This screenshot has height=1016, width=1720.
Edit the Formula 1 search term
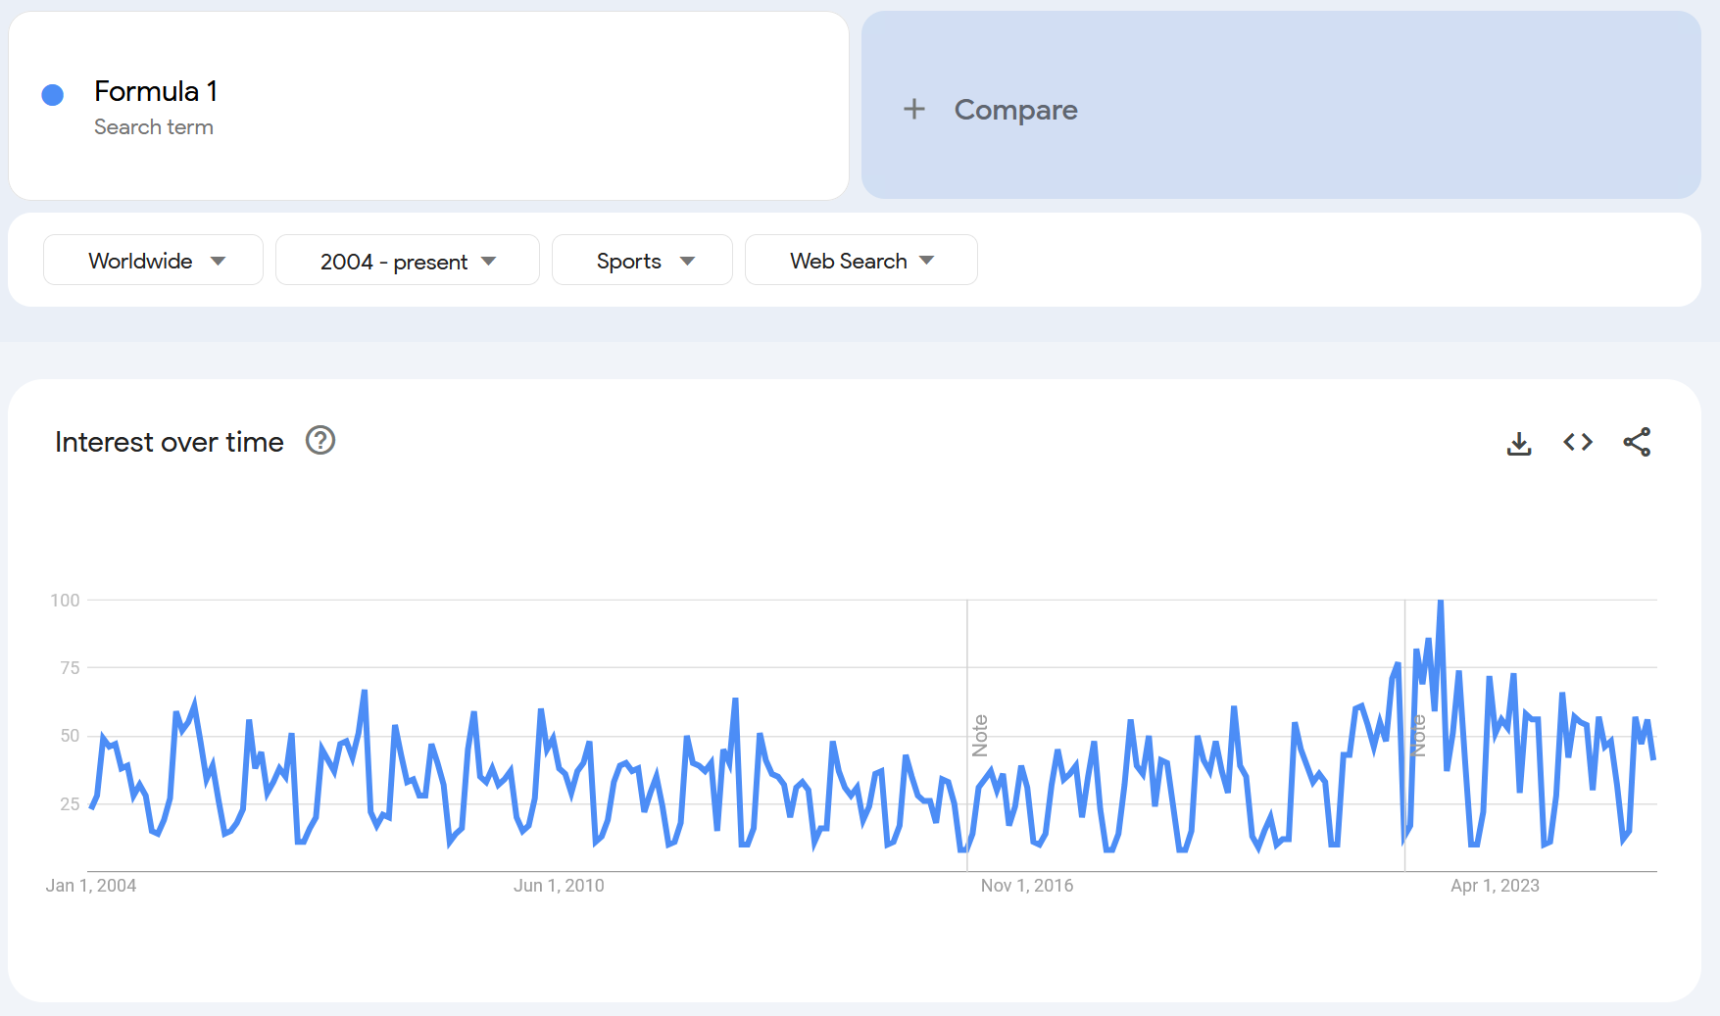[x=156, y=91]
